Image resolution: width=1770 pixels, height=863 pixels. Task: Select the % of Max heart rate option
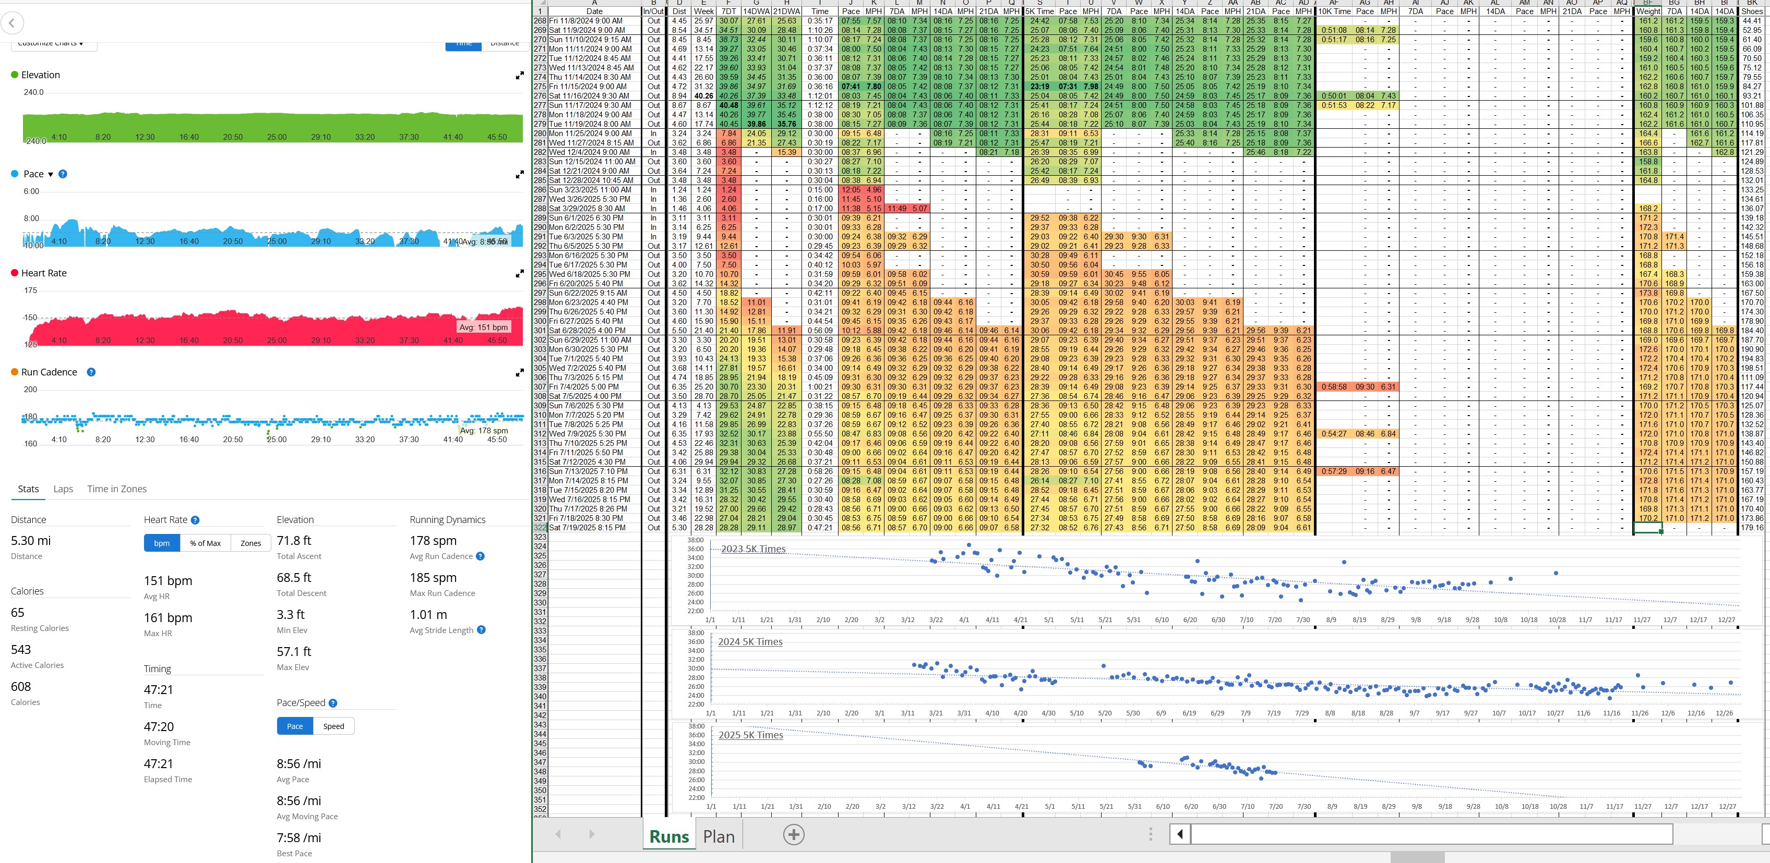[x=206, y=543]
